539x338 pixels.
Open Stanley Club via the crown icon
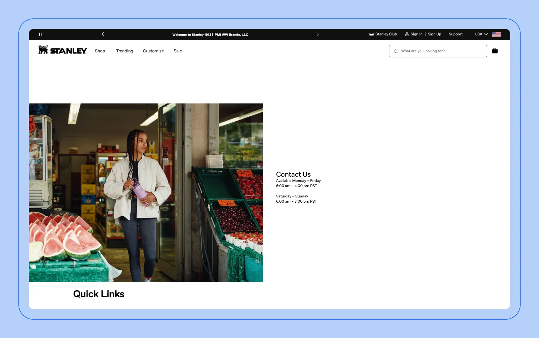pyautogui.click(x=371, y=34)
